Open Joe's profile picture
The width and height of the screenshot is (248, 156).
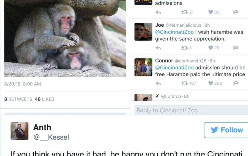point(143,32)
